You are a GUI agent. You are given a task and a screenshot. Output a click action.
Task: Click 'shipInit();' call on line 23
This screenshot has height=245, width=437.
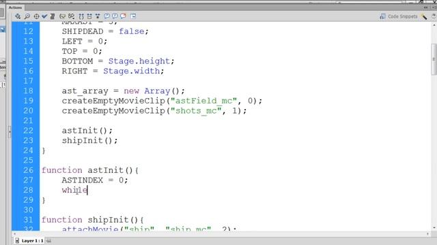click(89, 141)
